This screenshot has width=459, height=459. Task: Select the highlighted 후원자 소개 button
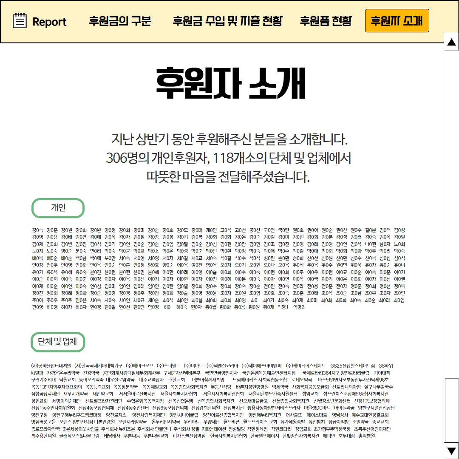[397, 20]
